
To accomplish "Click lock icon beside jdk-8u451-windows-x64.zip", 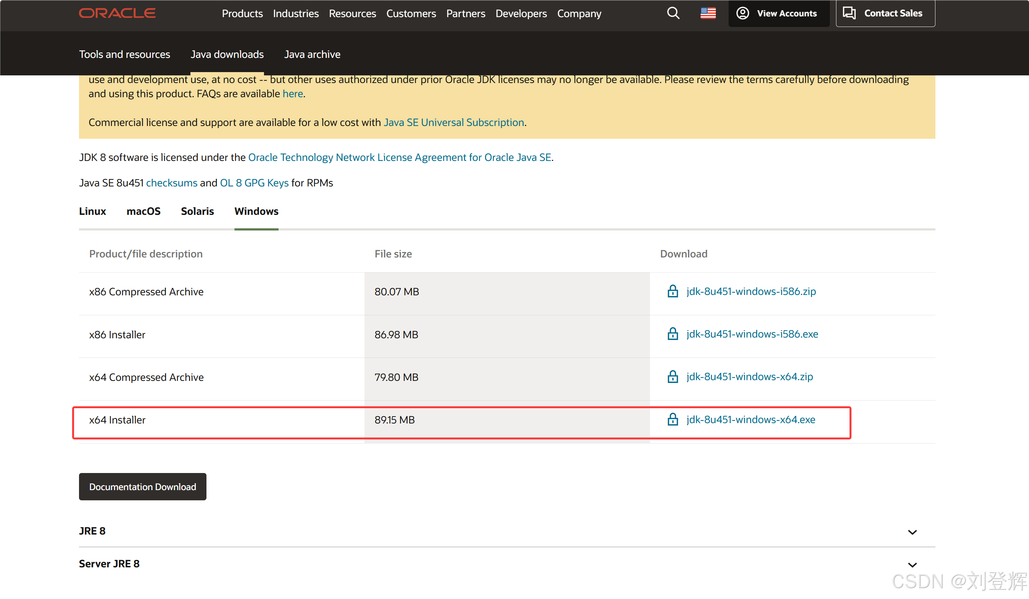I will tap(673, 377).
